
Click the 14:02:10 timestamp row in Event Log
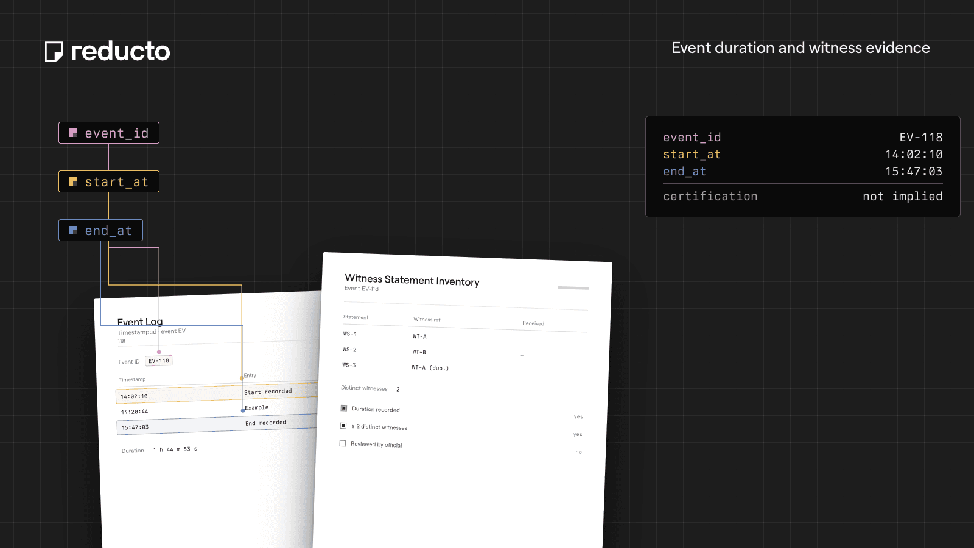click(216, 393)
